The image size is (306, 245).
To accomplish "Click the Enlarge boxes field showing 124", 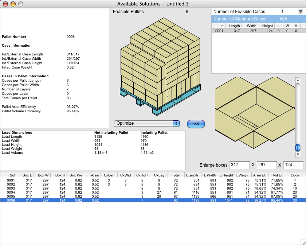I will [293, 165].
